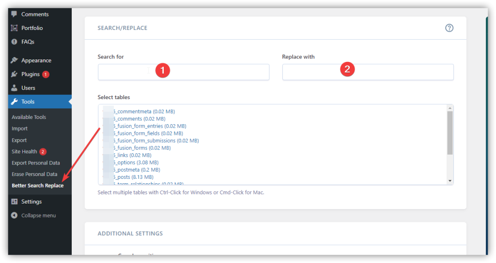Click the Comments speech bubble icon

coord(15,15)
